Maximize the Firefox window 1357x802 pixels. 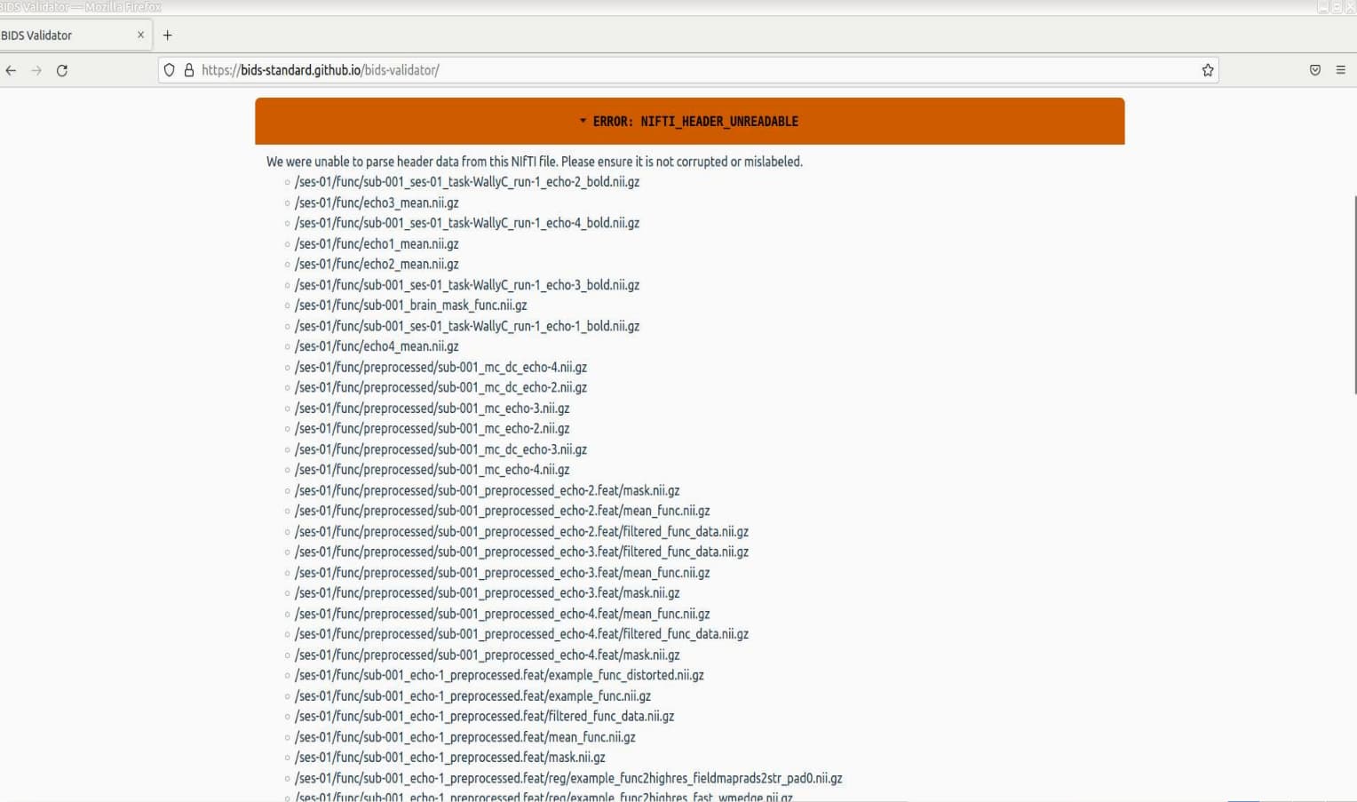pos(1337,7)
